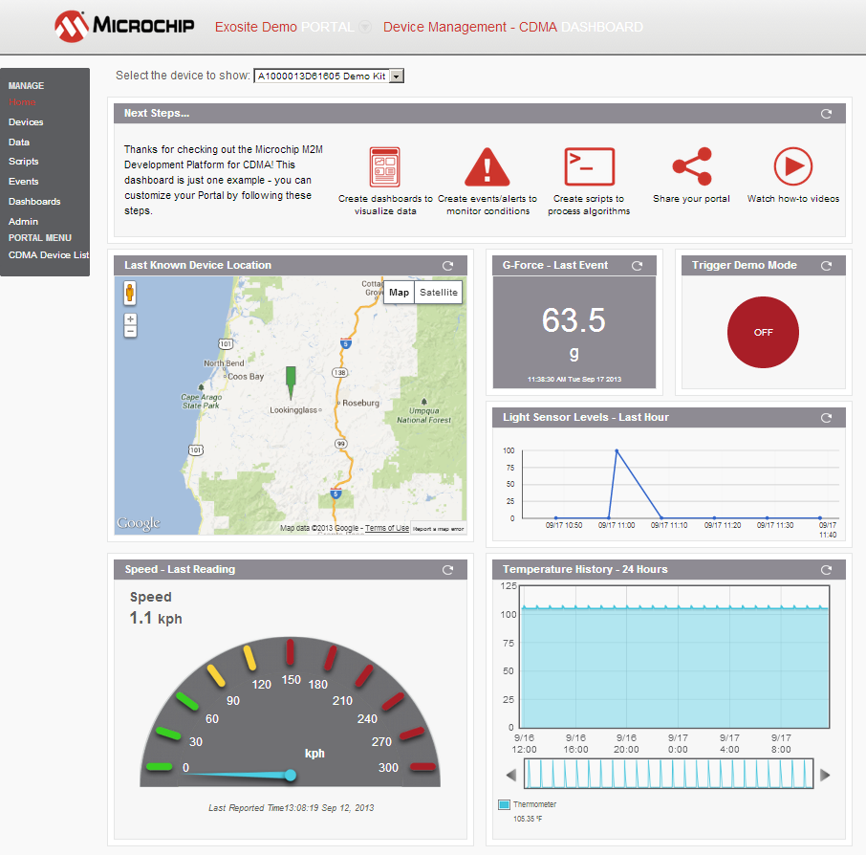Click the Share your portal icon
Viewport: 866px width, 855px height.
tap(691, 166)
